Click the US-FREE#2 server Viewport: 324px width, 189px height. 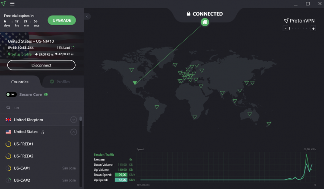pyautogui.click(x=40, y=156)
